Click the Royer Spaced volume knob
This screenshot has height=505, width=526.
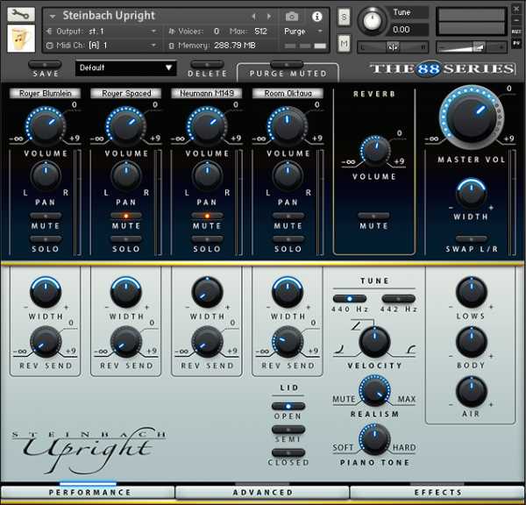[x=126, y=126]
